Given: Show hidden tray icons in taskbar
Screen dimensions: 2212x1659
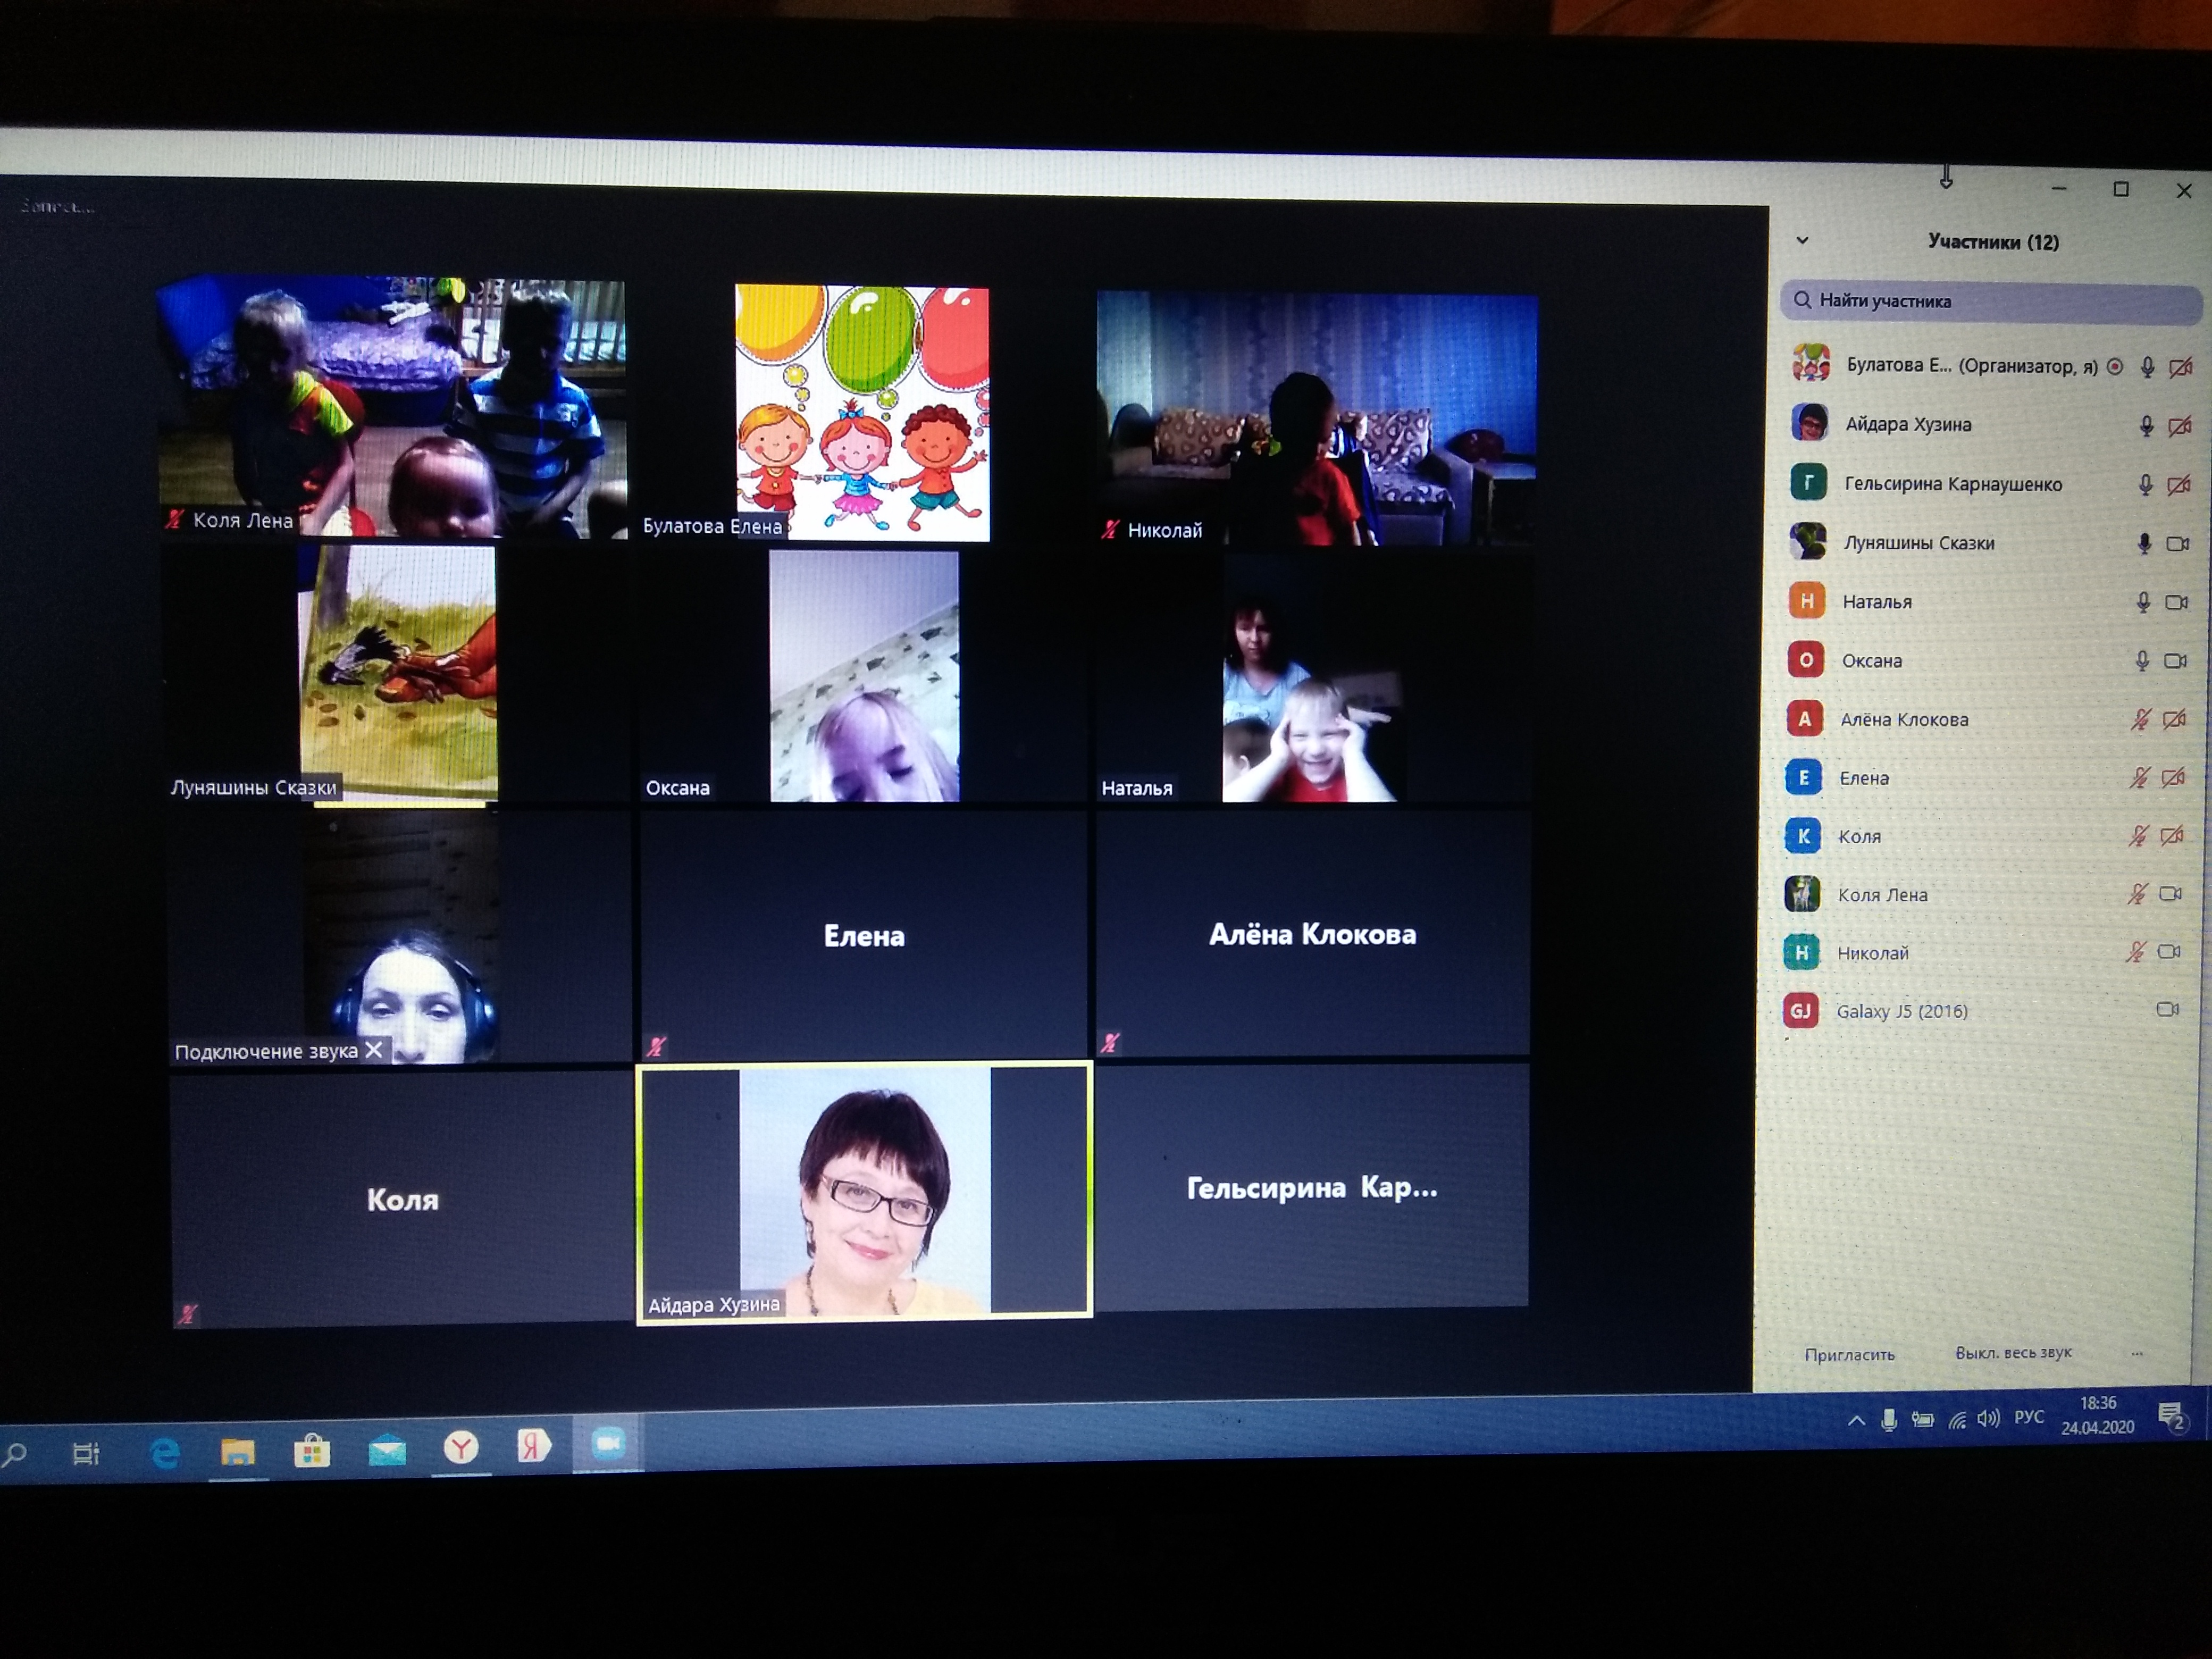Looking at the screenshot, I should point(1856,1421).
